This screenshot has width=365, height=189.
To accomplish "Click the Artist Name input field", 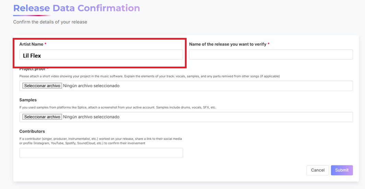I will tap(101, 55).
